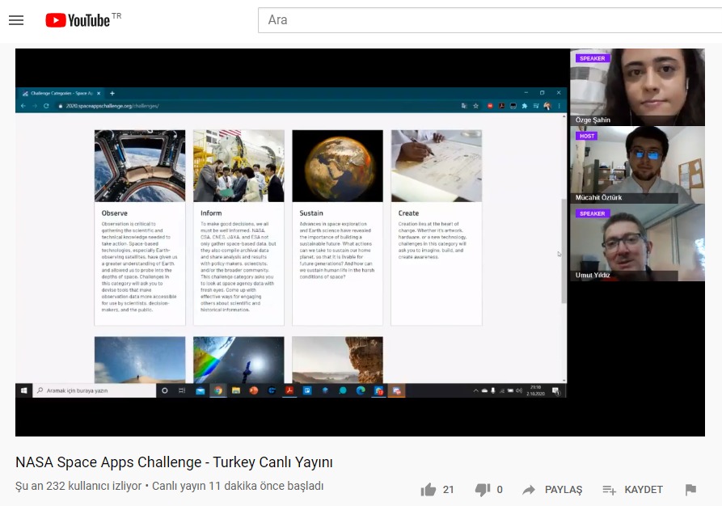Close the Challenge Categories tab
The image size is (722, 506).
tap(99, 93)
